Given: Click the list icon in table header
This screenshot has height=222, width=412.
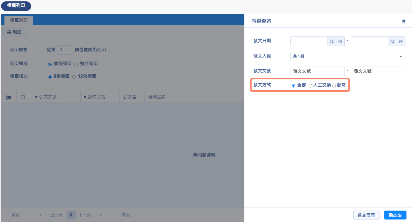Looking at the screenshot, I should 9,97.
